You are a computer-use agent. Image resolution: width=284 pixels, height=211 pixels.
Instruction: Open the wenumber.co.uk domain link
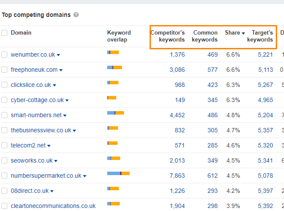click(x=33, y=54)
